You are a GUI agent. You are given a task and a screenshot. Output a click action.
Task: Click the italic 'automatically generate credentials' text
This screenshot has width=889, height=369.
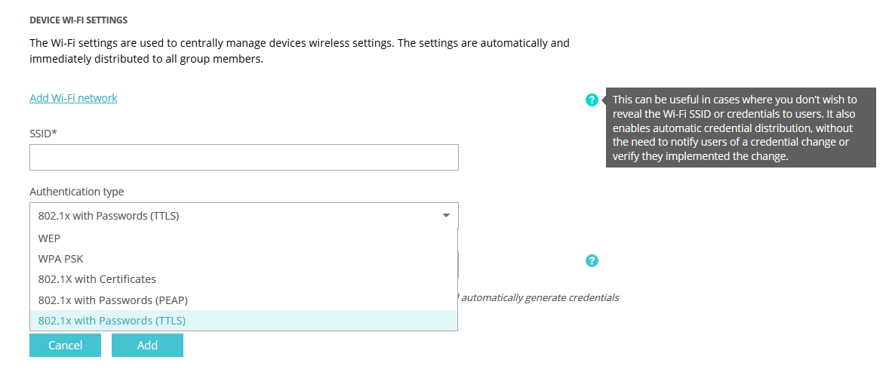coord(540,297)
